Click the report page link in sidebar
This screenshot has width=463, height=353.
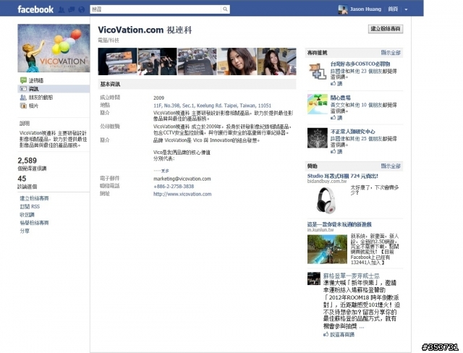click(34, 223)
